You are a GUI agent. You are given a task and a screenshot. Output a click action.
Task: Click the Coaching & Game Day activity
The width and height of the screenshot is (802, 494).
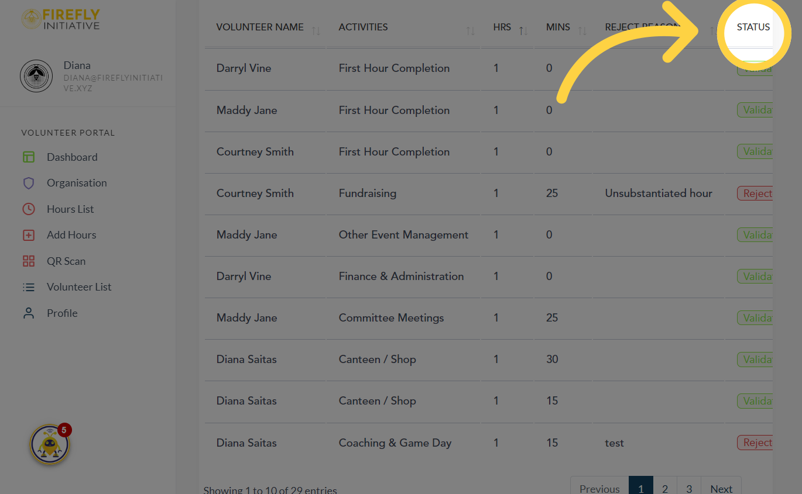[395, 443]
